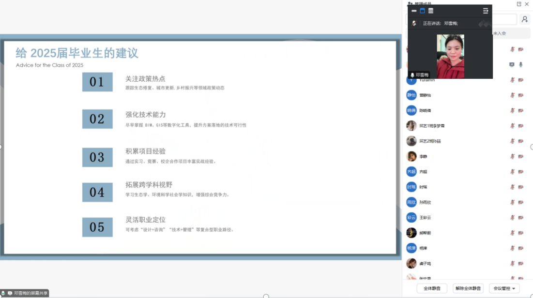Select the list layout icon in floating window
The width and height of the screenshot is (533, 298).
pyautogui.click(x=430, y=11)
